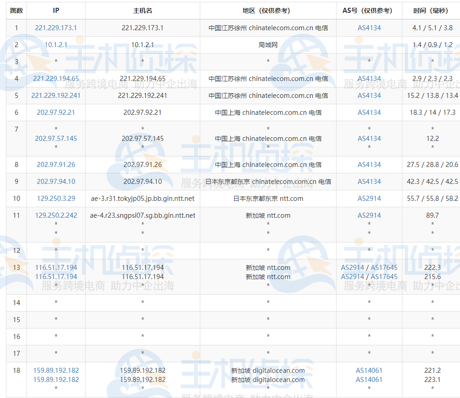Click the 202.97.91.26 IP link
Screen dimensions: 460x398
click(56, 165)
